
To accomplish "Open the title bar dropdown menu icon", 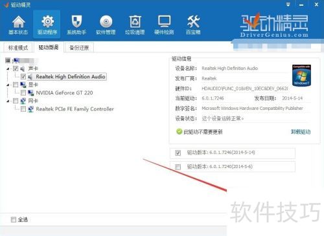I will tap(288, 5).
